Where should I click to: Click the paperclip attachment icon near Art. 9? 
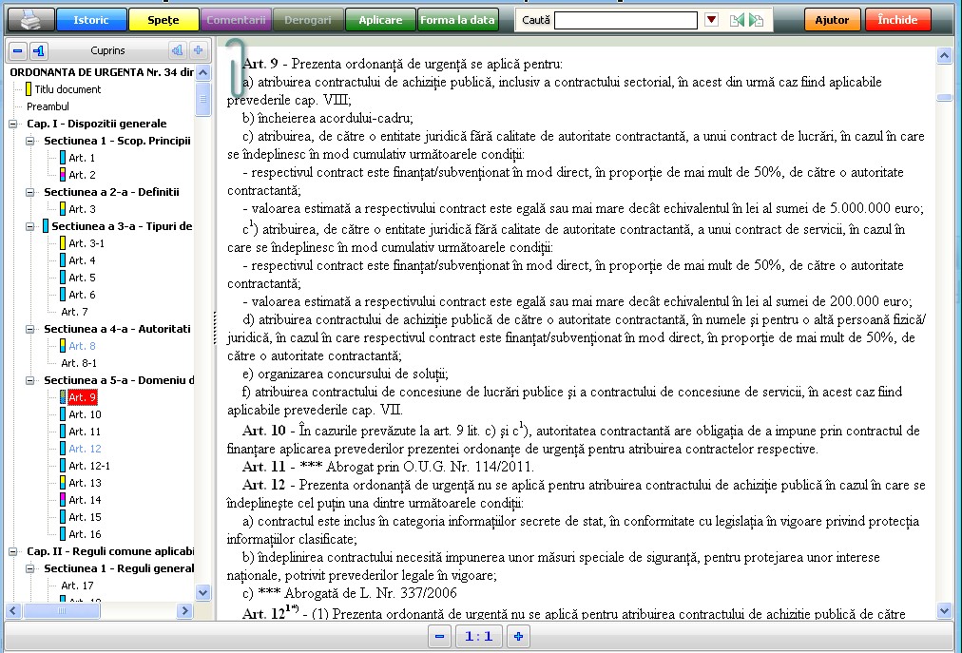236,67
